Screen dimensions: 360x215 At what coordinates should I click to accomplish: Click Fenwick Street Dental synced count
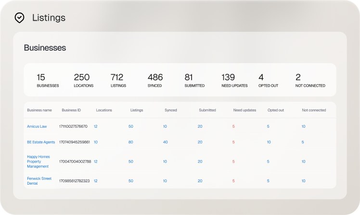(165, 181)
